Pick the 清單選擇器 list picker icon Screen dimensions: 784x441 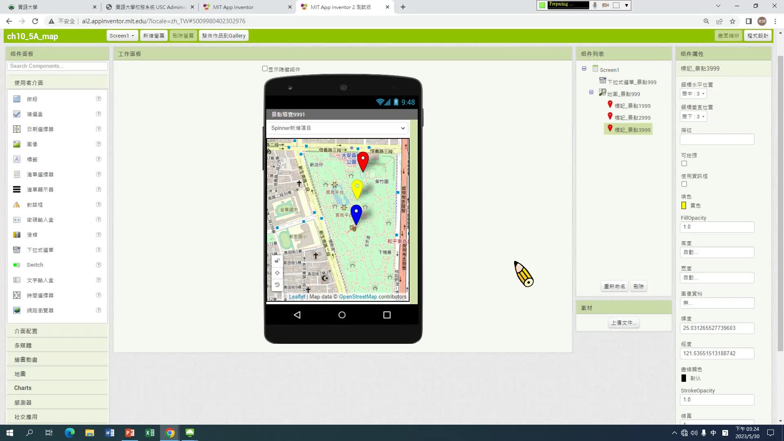pyautogui.click(x=17, y=174)
